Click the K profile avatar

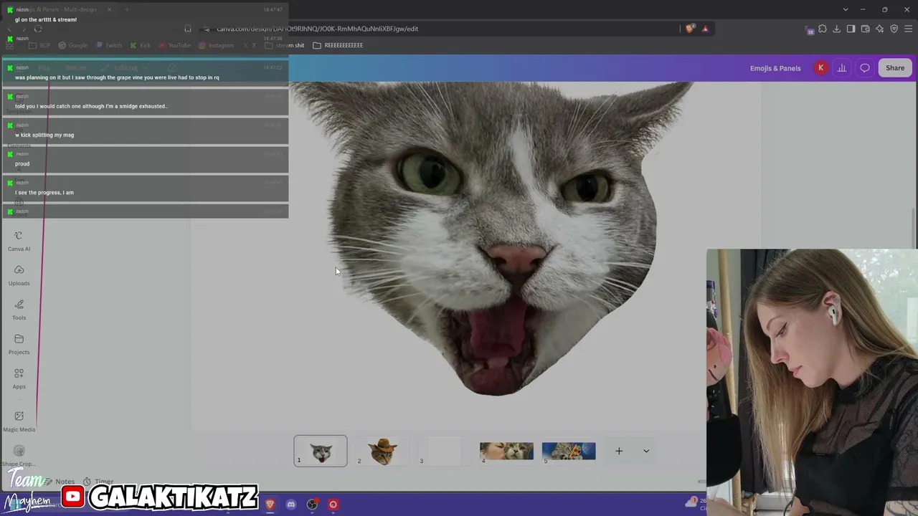tap(820, 68)
